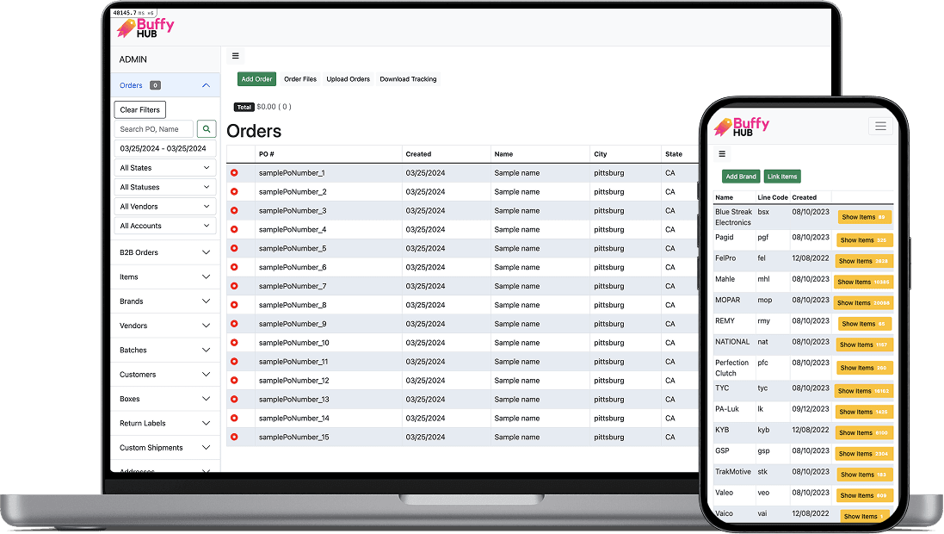Select Download Tracking option
The width and height of the screenshot is (944, 534).
pos(408,79)
